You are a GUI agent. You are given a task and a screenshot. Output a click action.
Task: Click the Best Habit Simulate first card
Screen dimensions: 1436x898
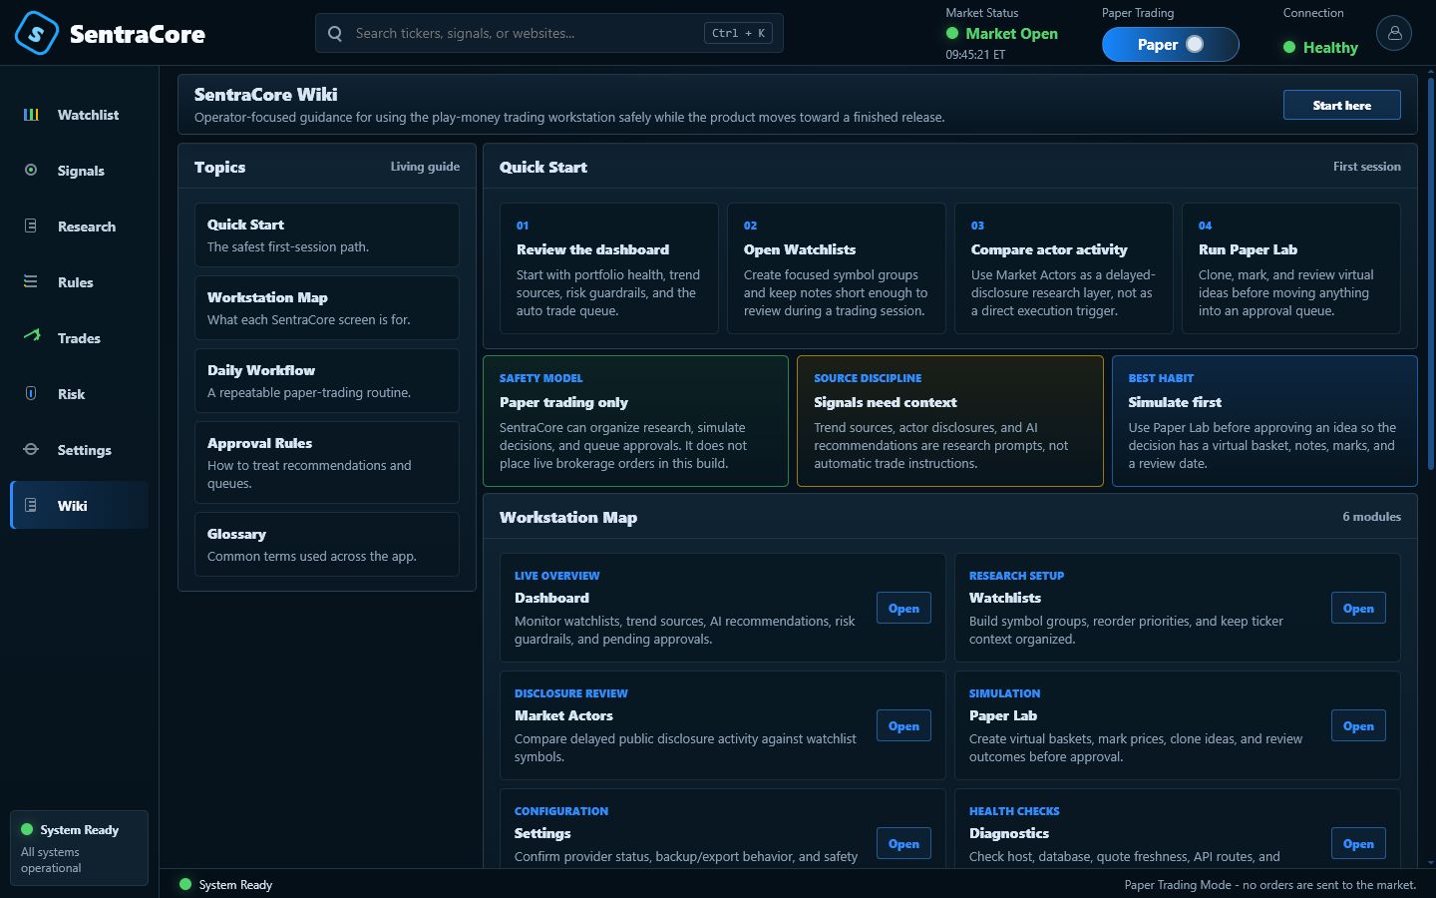pyautogui.click(x=1264, y=421)
